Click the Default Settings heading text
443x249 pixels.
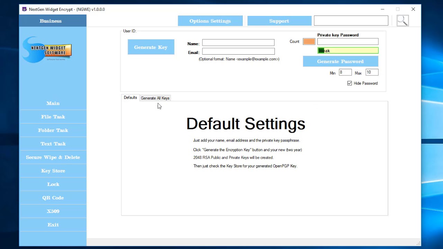pyautogui.click(x=246, y=123)
